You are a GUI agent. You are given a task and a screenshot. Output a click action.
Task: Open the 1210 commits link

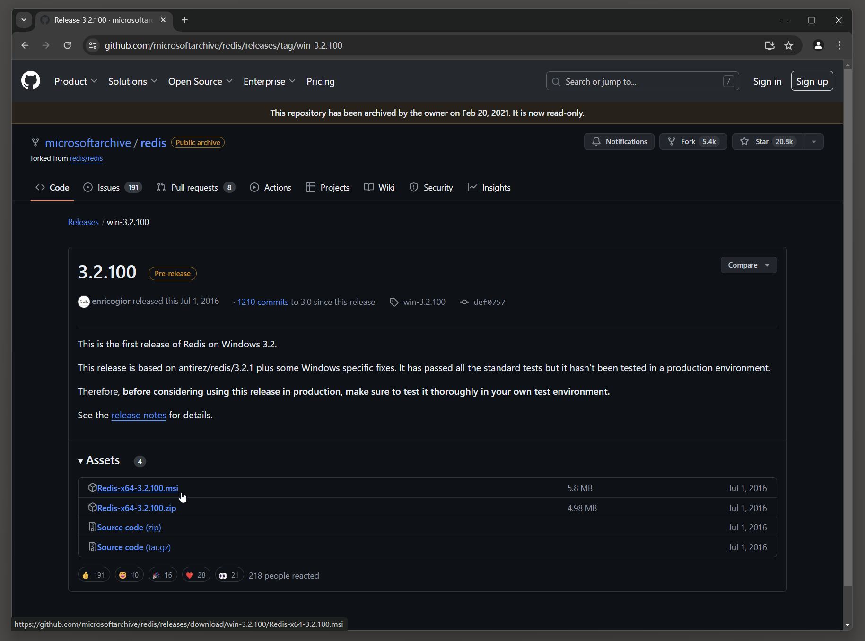tap(262, 302)
